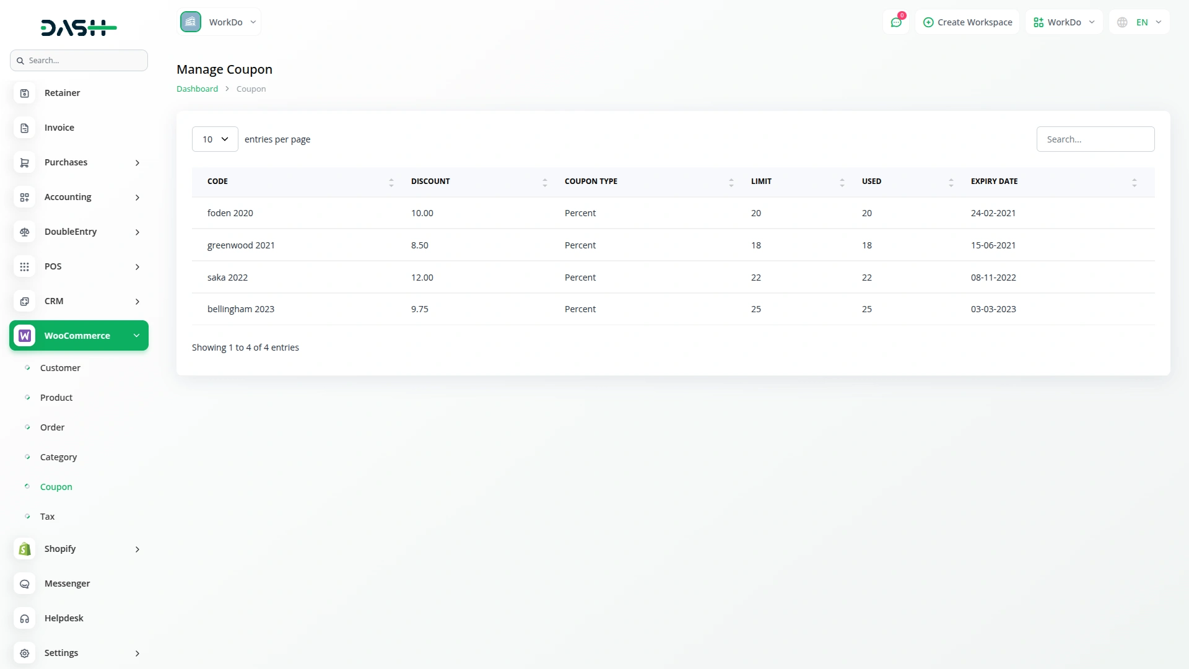Screen dimensions: 1189x669
Task: Open the entries per page dropdown
Action: click(x=214, y=139)
